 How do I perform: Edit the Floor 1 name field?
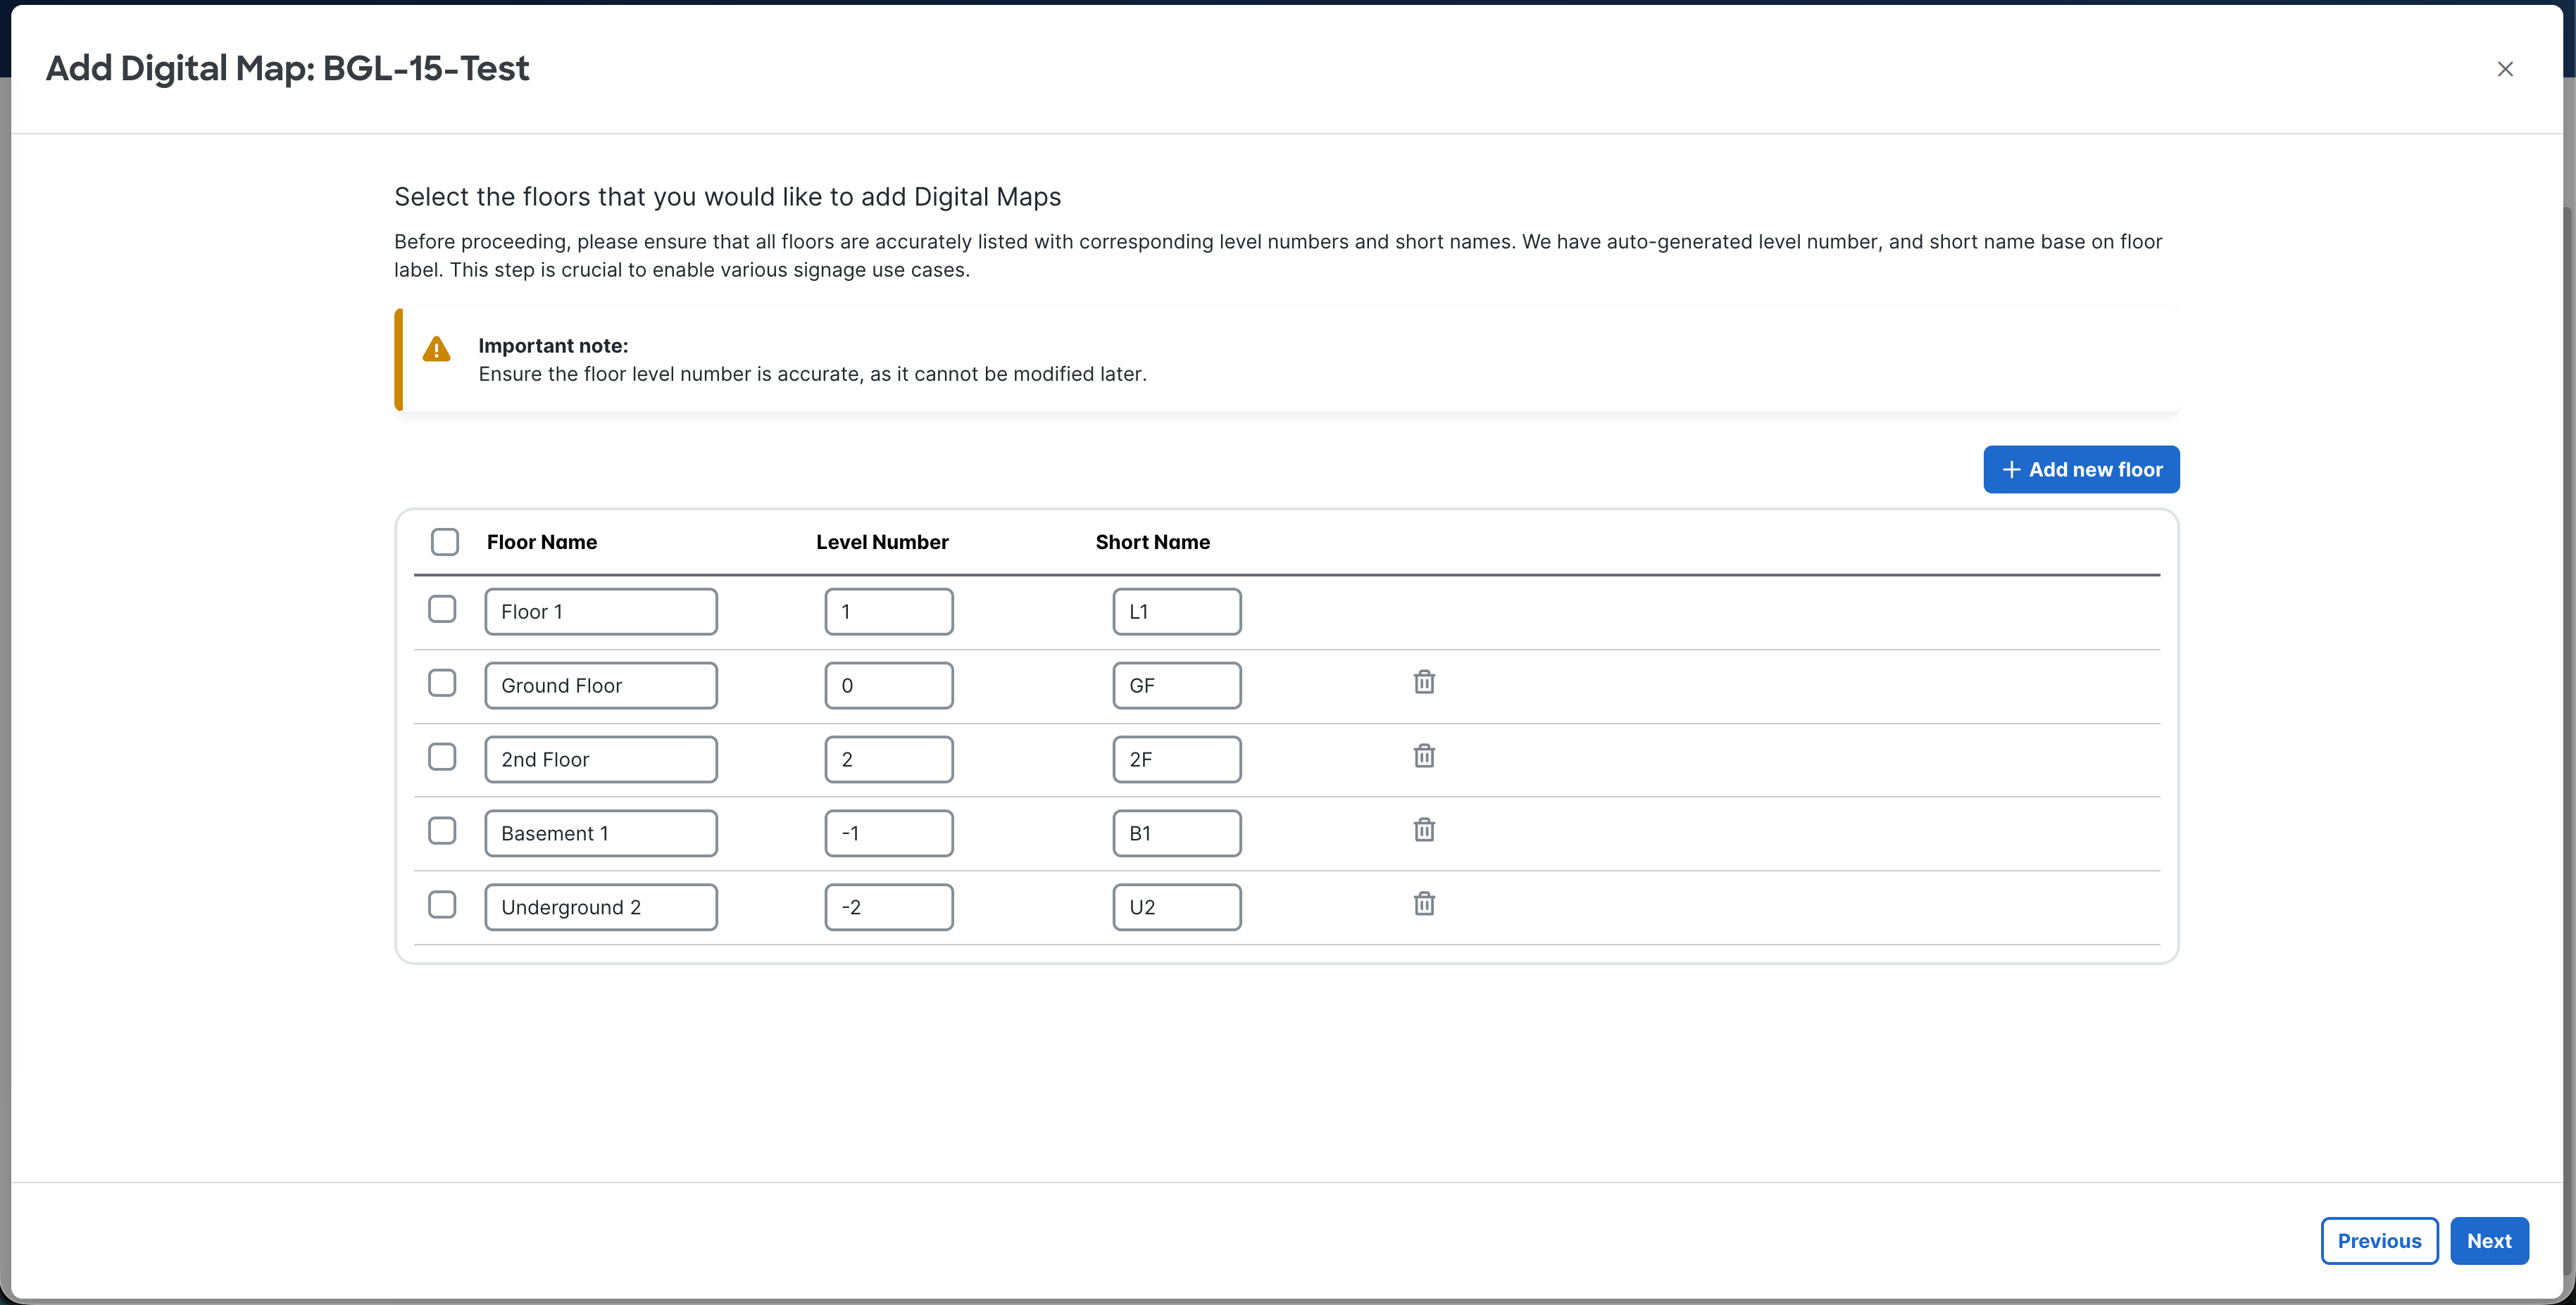(x=600, y=612)
